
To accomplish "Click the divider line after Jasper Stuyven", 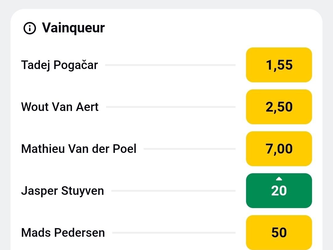I will point(173,191).
